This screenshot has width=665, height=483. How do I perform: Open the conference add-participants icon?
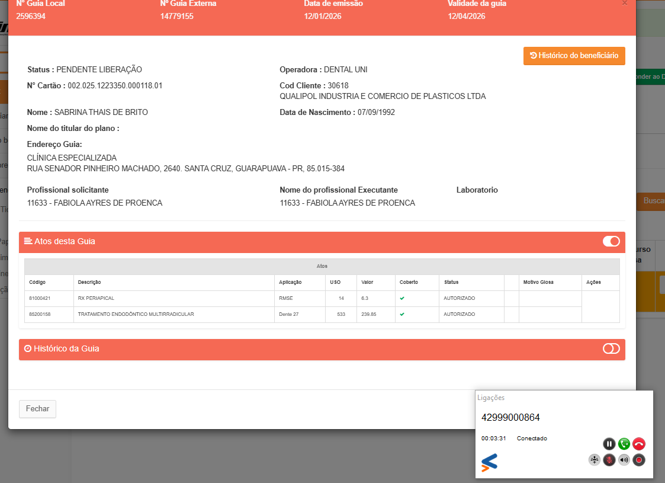(x=595, y=460)
